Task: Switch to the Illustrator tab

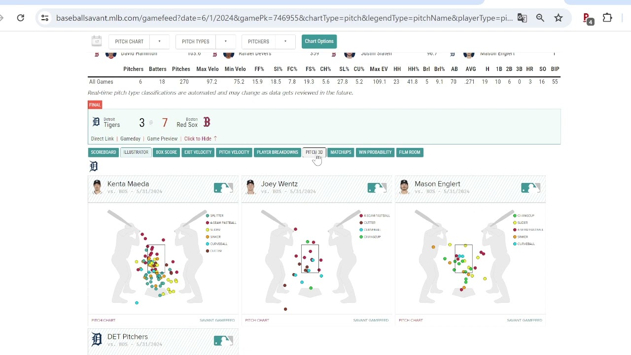Action: click(x=136, y=152)
